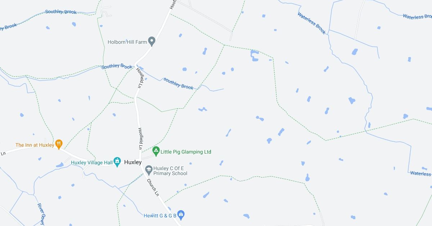Image resolution: width=432 pixels, height=226 pixels.
Task: Click the Huxley Village Hall text label
Action: [92, 163]
